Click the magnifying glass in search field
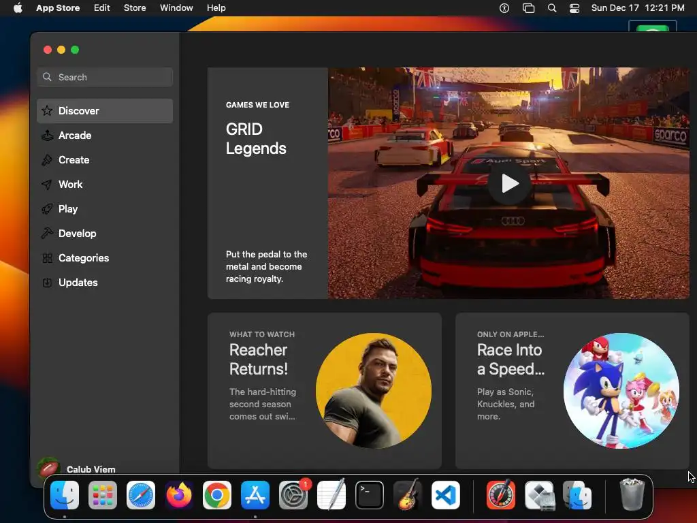The image size is (697, 523). [x=47, y=77]
